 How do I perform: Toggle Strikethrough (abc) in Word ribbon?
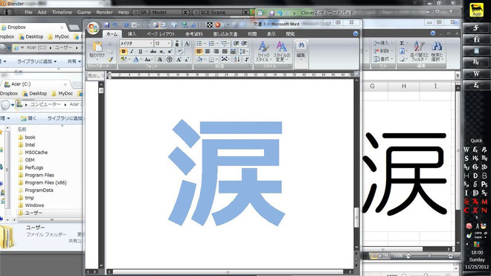click(x=153, y=51)
